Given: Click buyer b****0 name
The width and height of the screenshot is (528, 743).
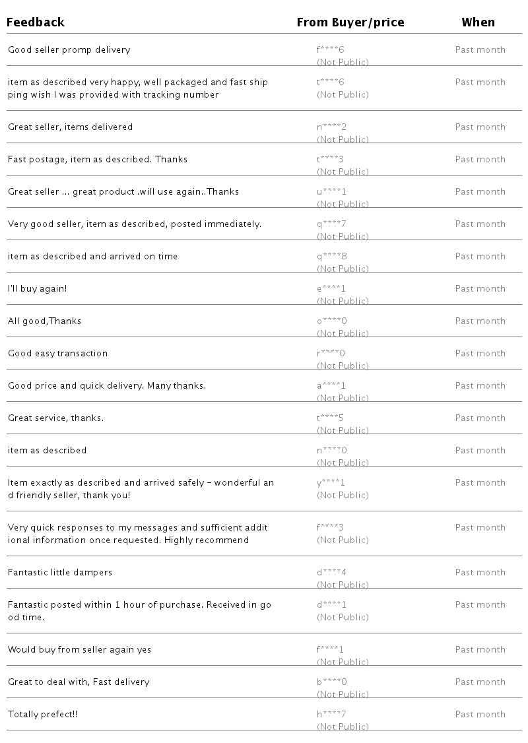Looking at the screenshot, I should 331,682.
